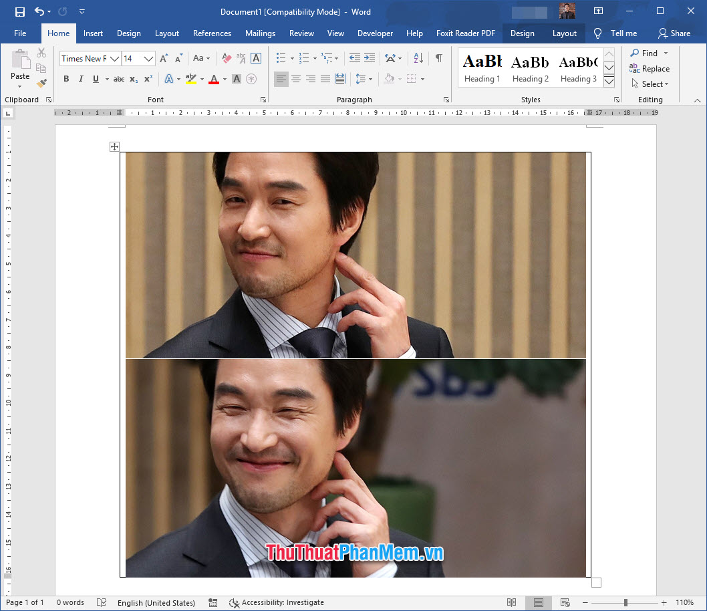
Task: Click the Sort A-Z icon
Action: click(x=418, y=59)
